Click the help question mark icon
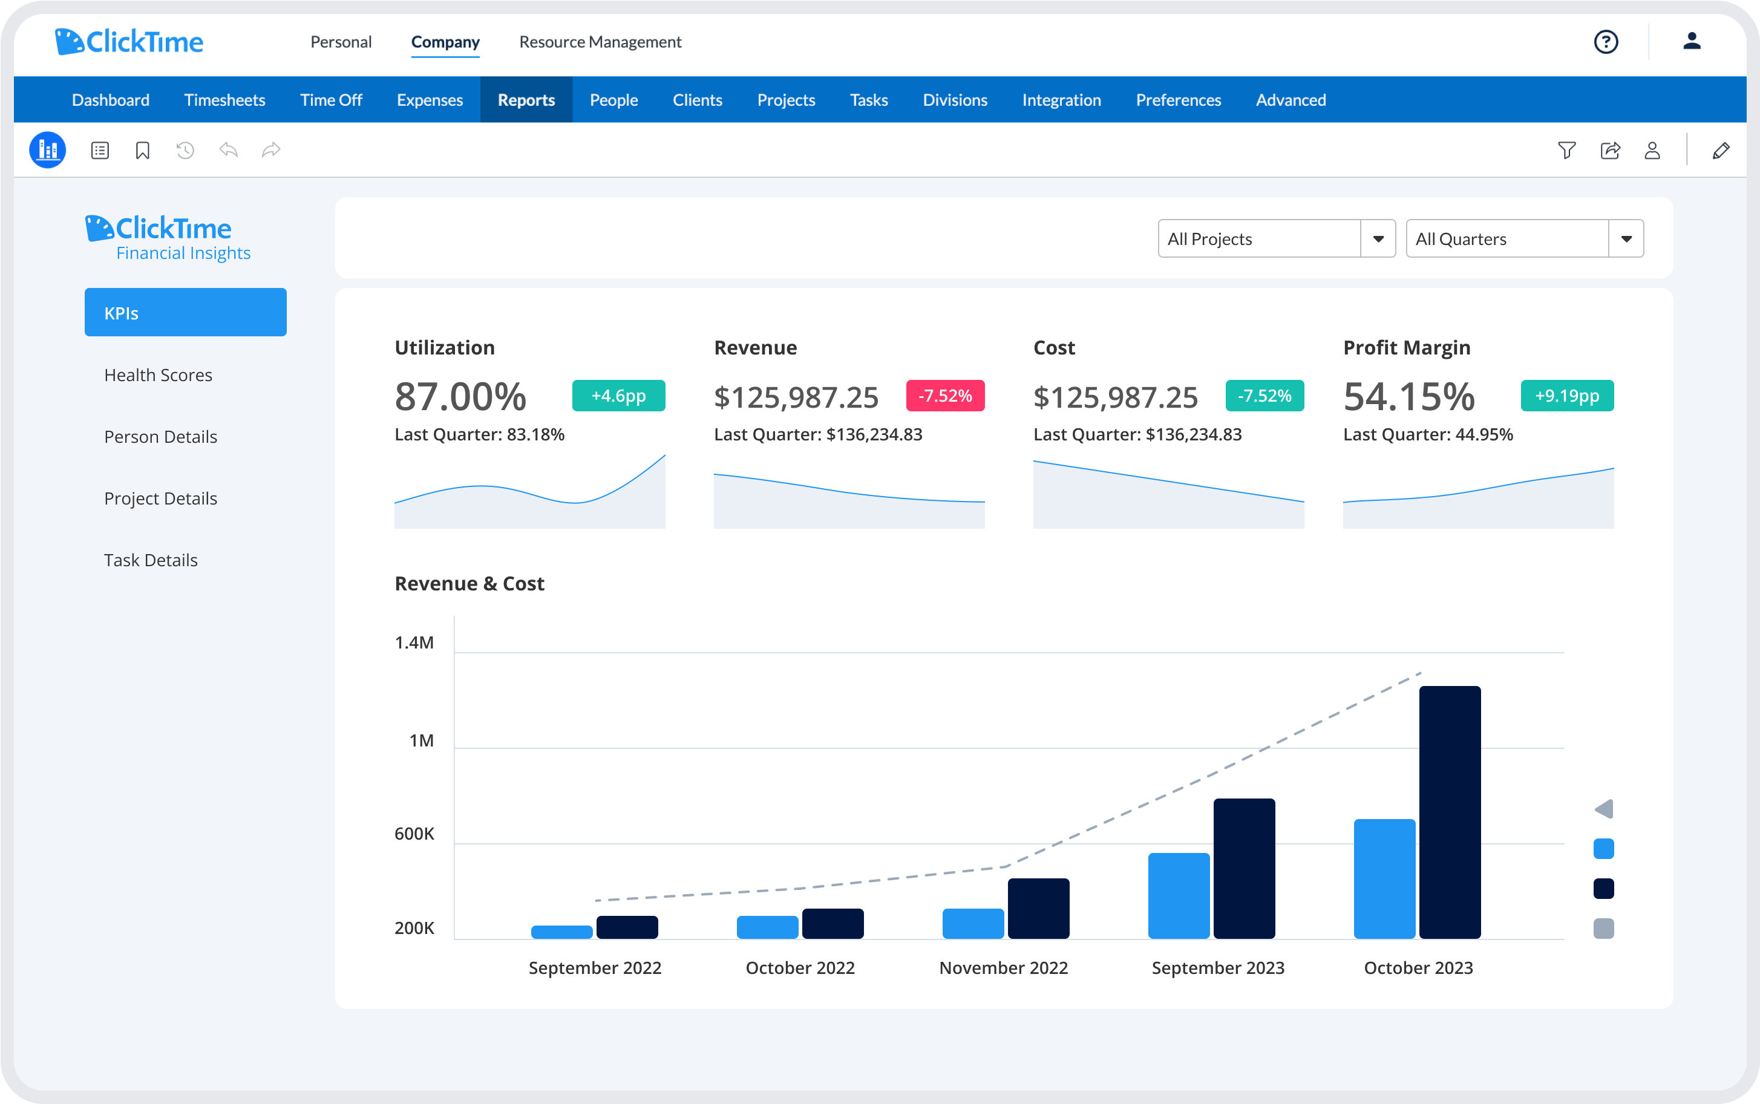Screen dimensions: 1760x1104 (x=1606, y=42)
